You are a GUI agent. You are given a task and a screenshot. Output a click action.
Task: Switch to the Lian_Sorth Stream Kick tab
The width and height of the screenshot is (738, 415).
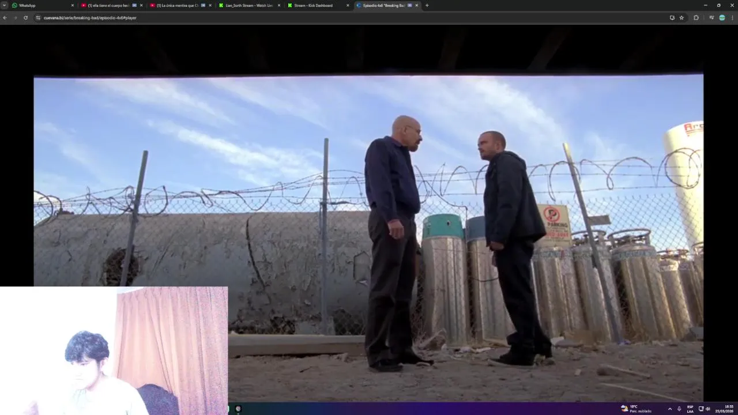click(x=249, y=5)
